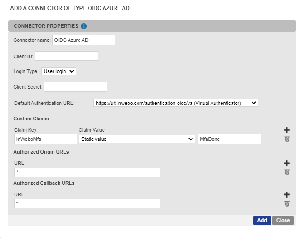Focus the Connector name field
Screen dimensions: 306x238
pos(84,40)
